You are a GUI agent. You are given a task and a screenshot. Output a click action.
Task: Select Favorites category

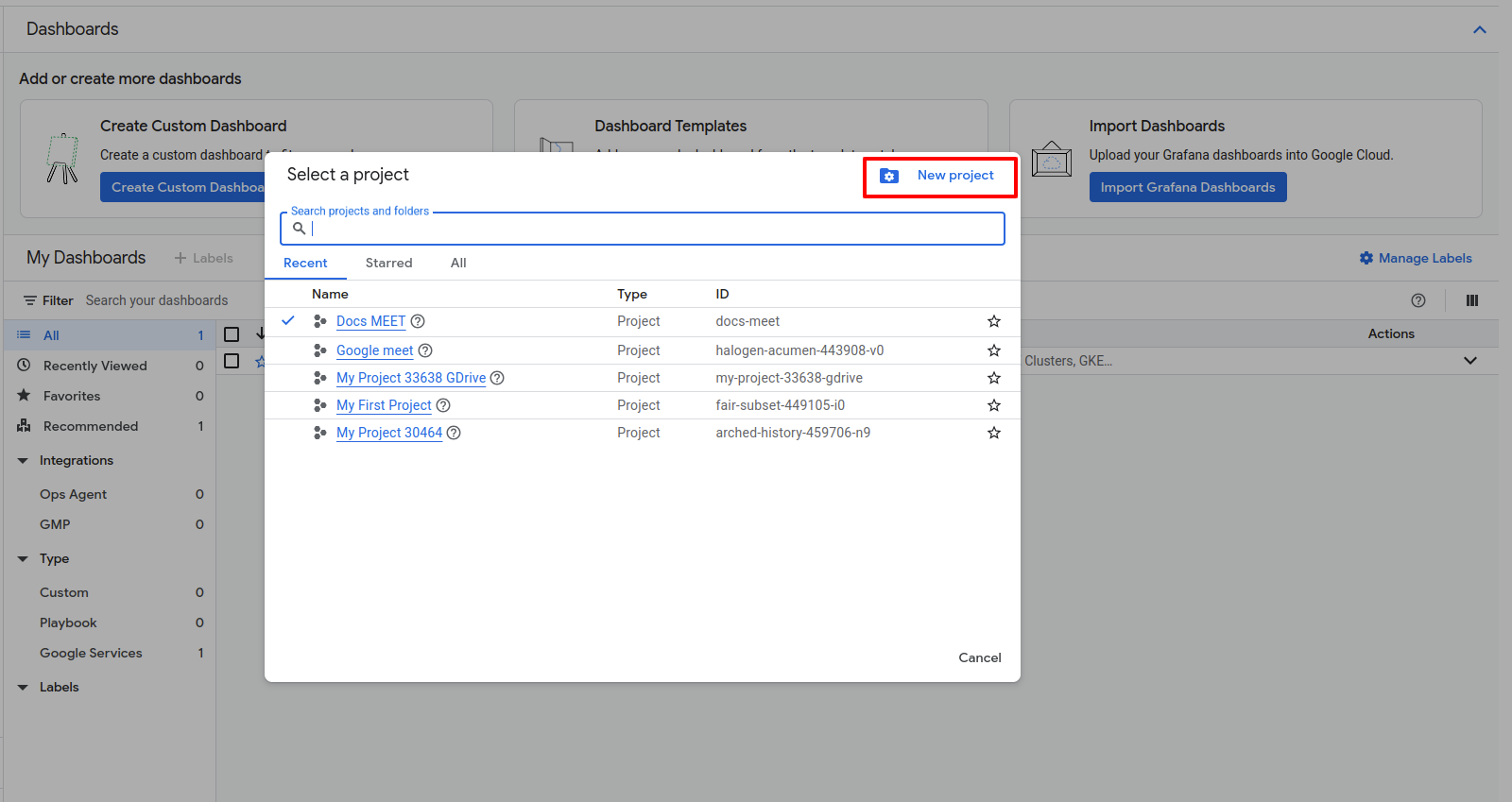(x=111, y=396)
